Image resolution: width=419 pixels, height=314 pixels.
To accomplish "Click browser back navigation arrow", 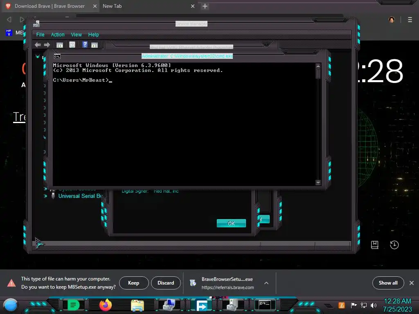I will click(9, 20).
